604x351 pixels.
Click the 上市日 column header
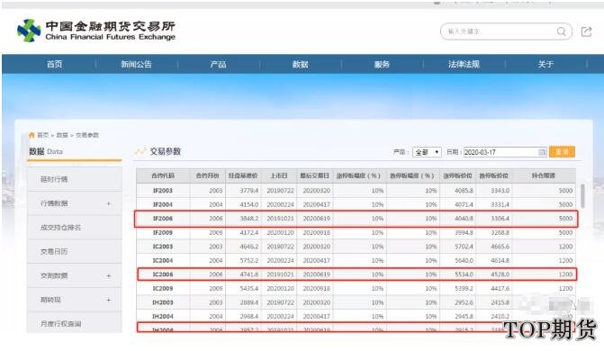(278, 175)
